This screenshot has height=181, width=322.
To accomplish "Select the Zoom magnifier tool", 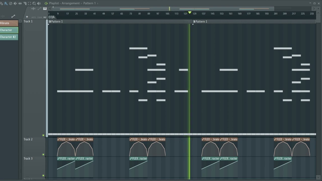I will click(x=34, y=3).
